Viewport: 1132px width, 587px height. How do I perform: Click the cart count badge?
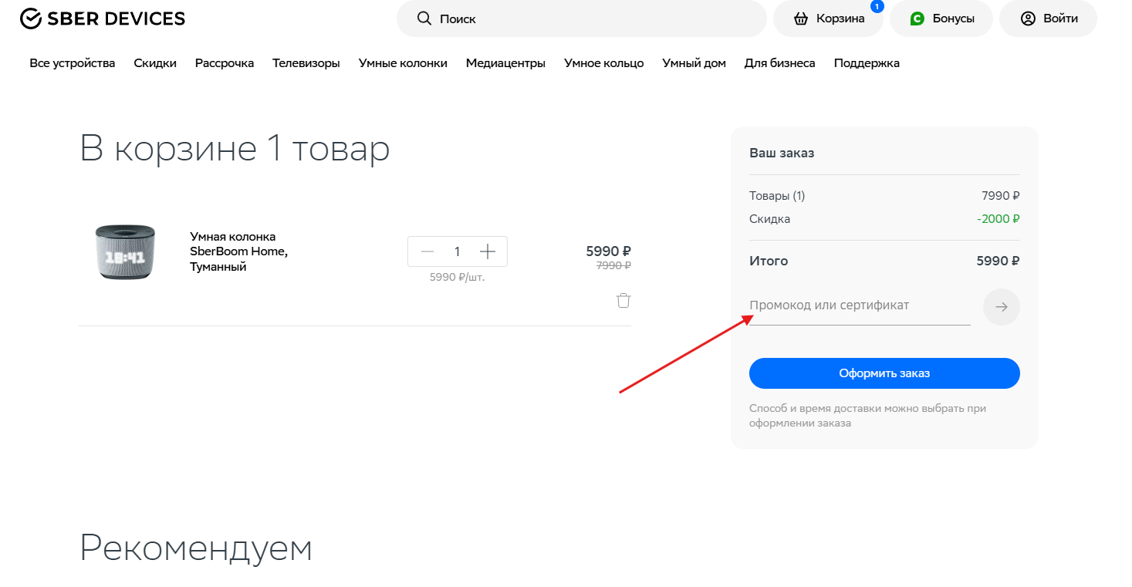877,6
